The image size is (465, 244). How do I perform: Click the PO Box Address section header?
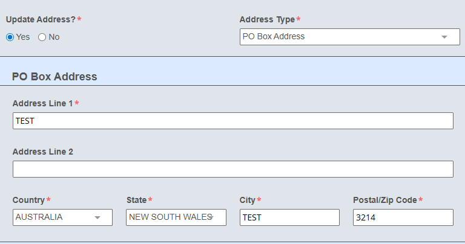click(54, 77)
